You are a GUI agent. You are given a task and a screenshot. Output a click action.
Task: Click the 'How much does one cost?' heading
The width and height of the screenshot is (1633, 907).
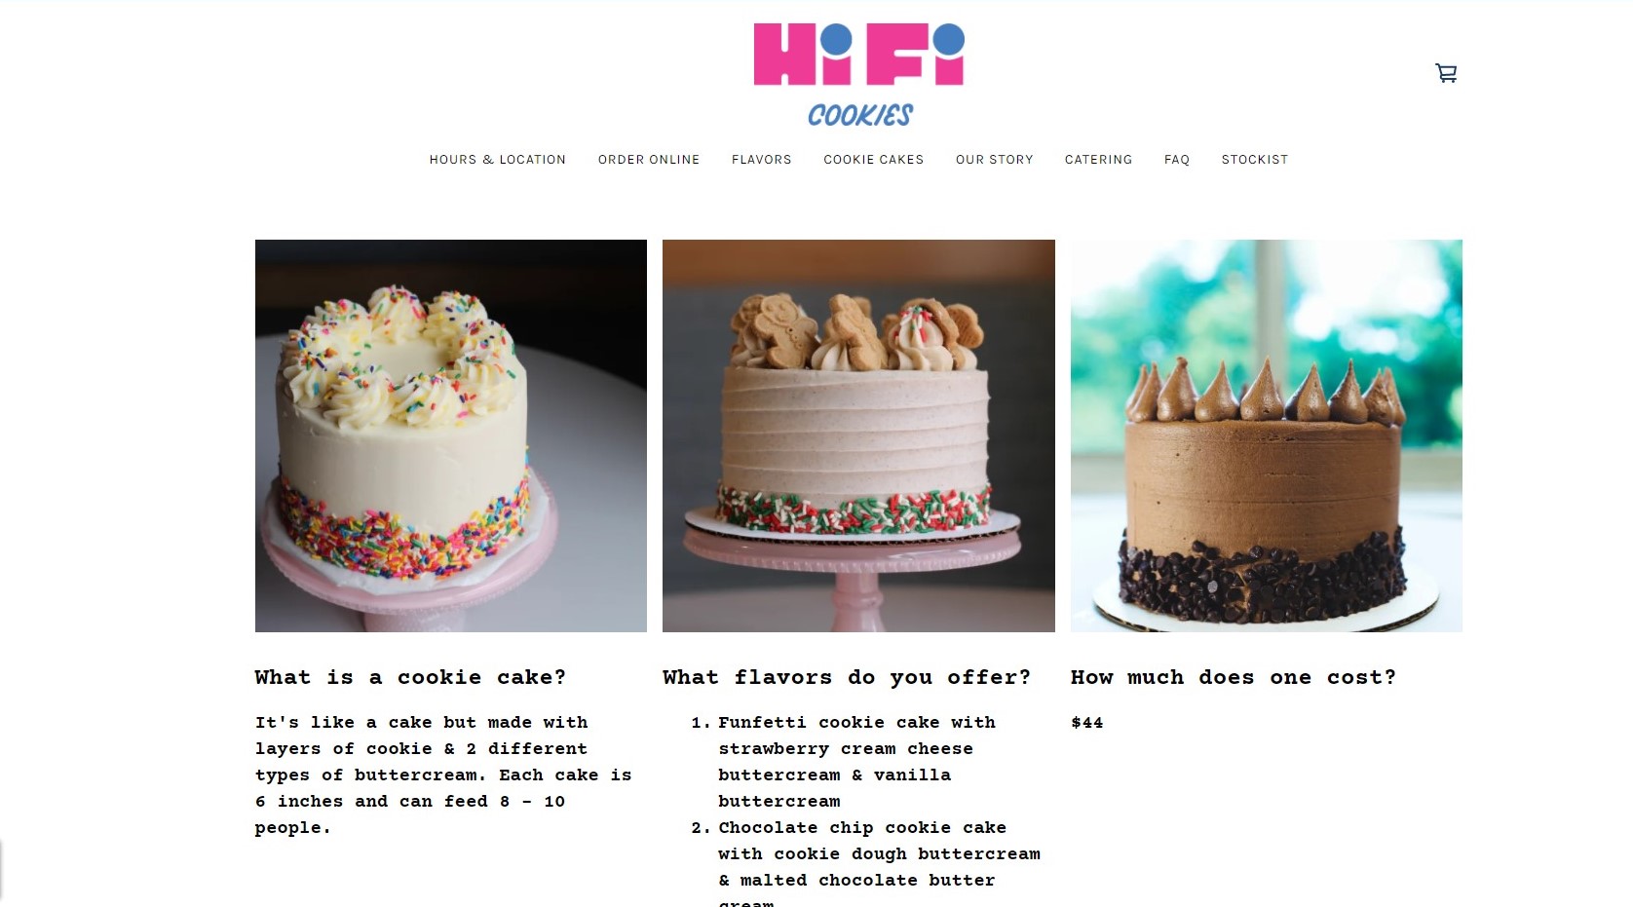[1234, 677]
